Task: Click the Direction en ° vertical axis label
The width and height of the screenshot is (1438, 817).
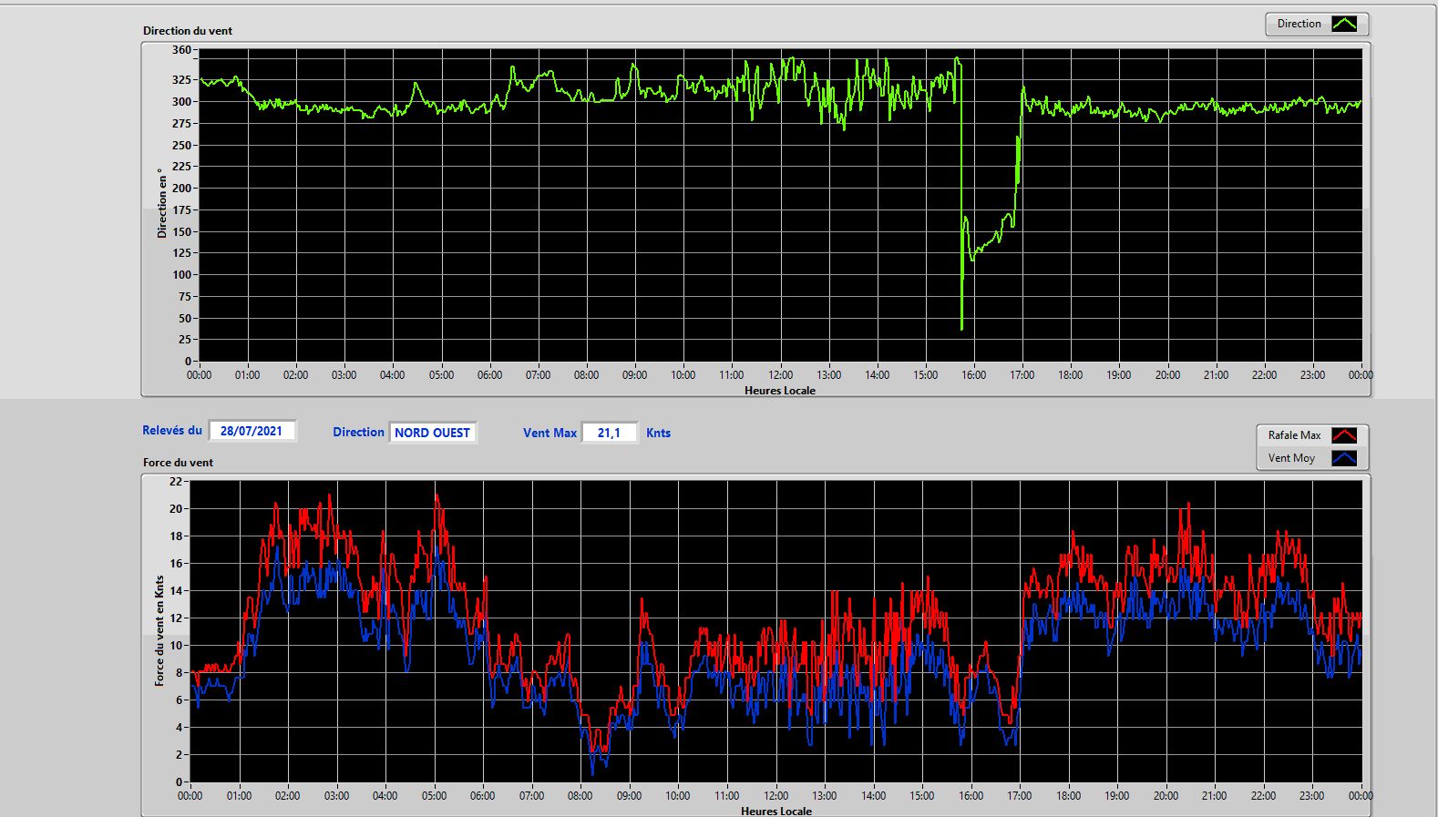Action: click(x=162, y=203)
